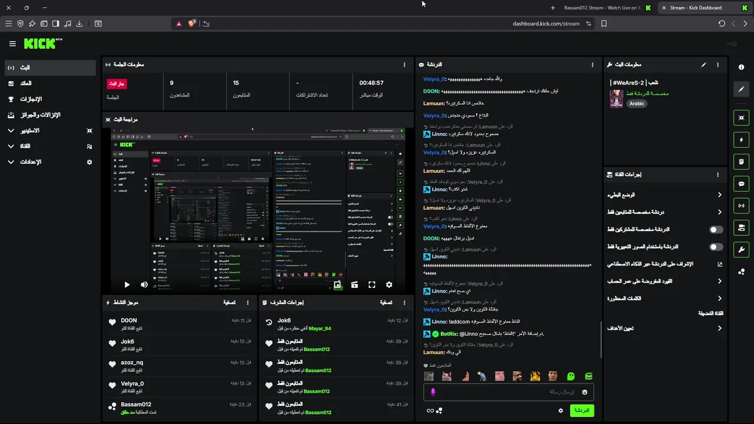Open الإنزالات والجوائز in the left sidebar
The image size is (754, 424).
click(49, 115)
